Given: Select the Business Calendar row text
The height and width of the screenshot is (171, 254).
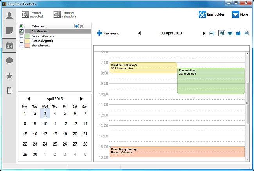Looking at the screenshot, I should (x=43, y=36).
